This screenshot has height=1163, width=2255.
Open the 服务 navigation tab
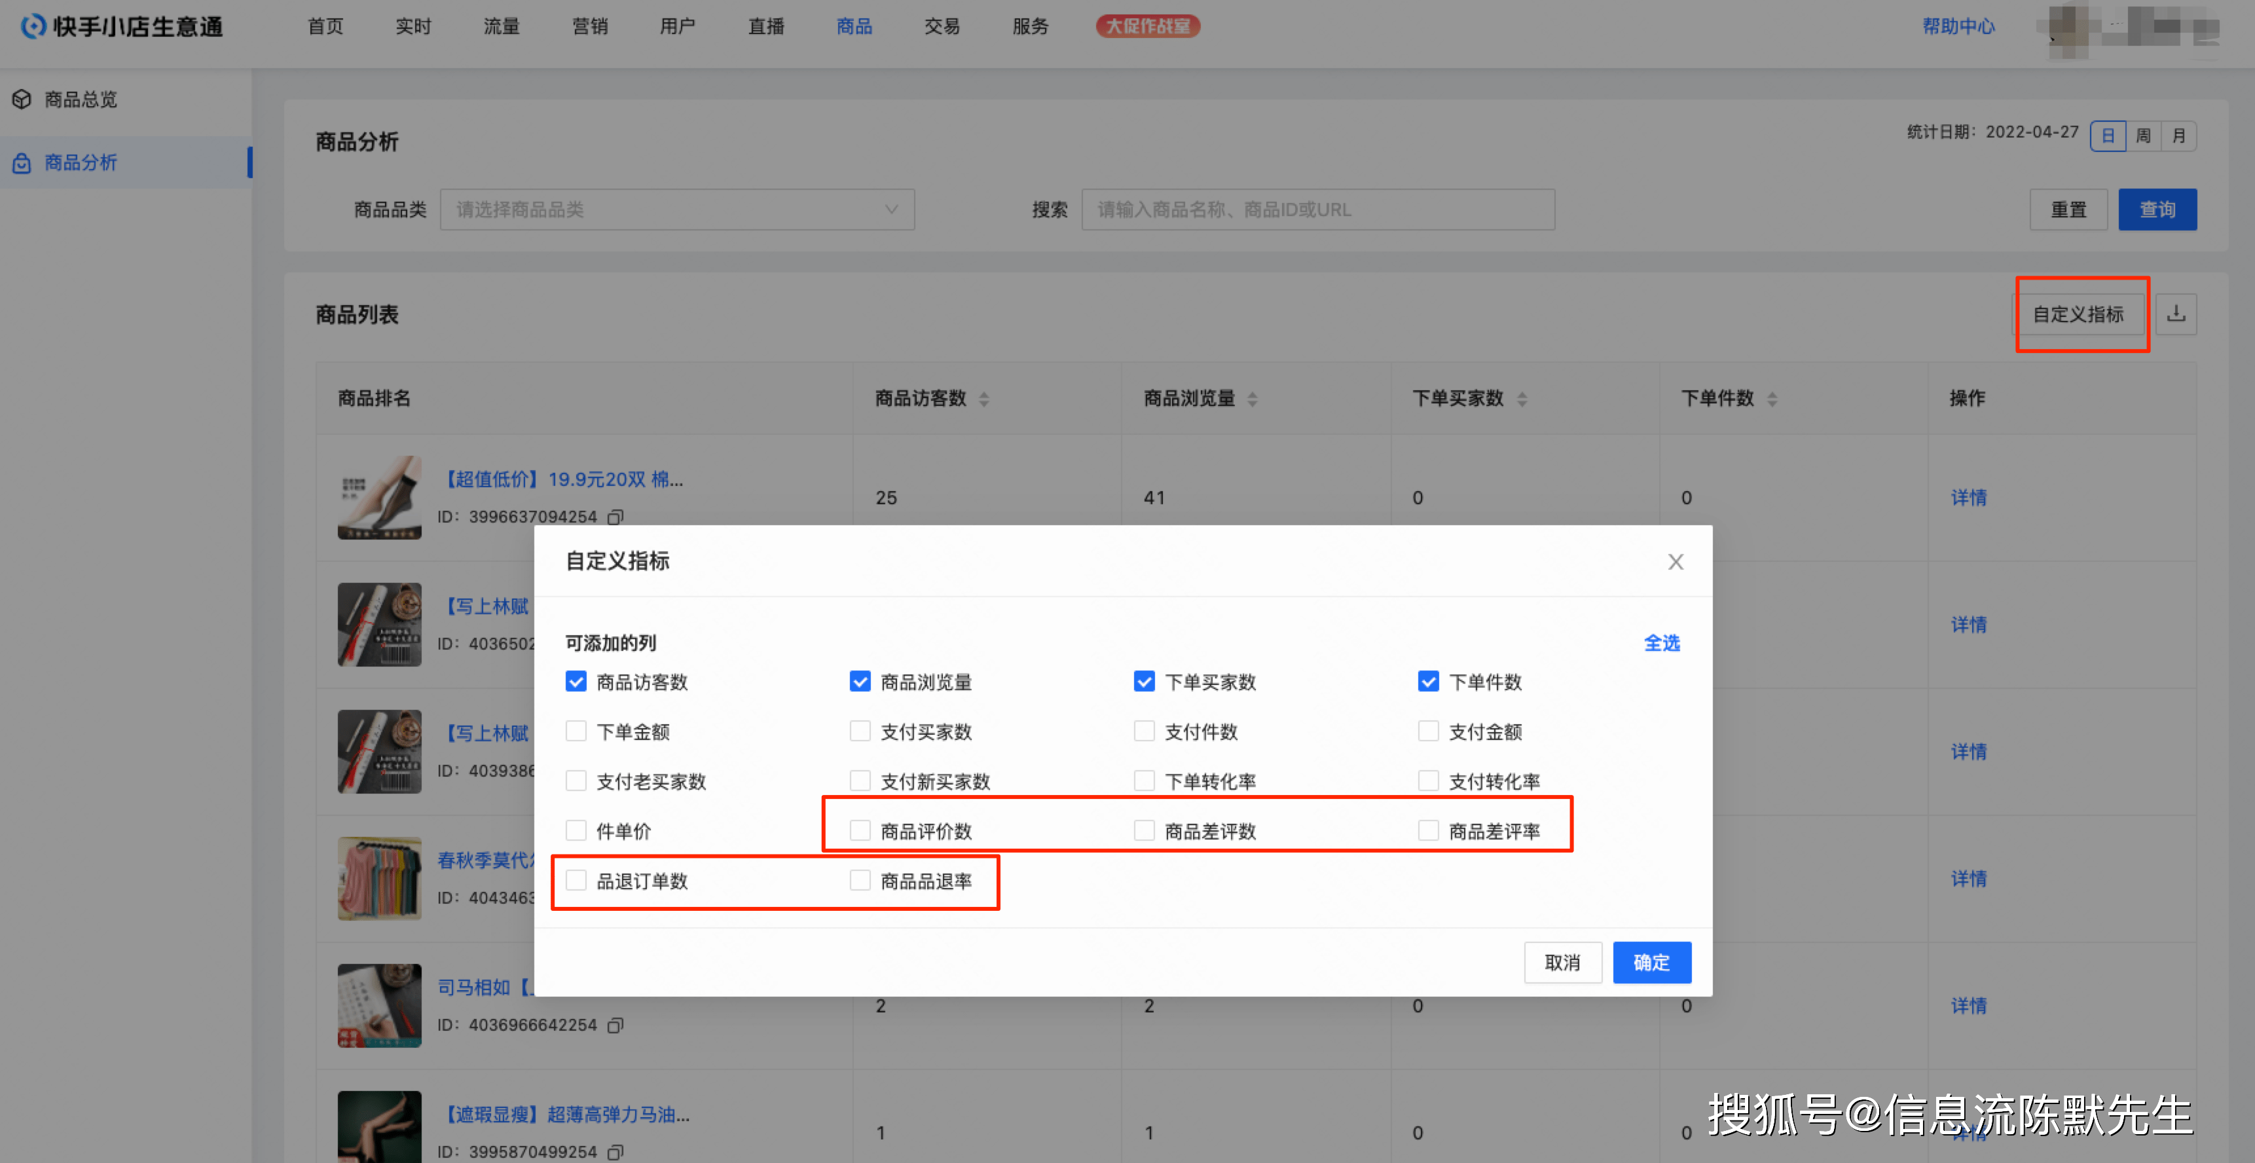tap(1031, 26)
